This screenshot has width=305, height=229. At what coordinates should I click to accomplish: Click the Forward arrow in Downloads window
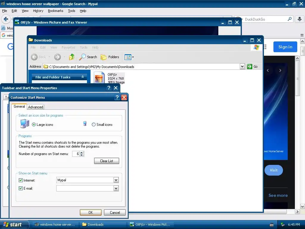(x=57, y=57)
